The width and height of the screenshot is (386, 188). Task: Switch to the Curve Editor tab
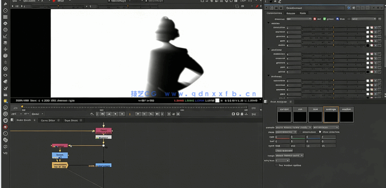(x=48, y=120)
